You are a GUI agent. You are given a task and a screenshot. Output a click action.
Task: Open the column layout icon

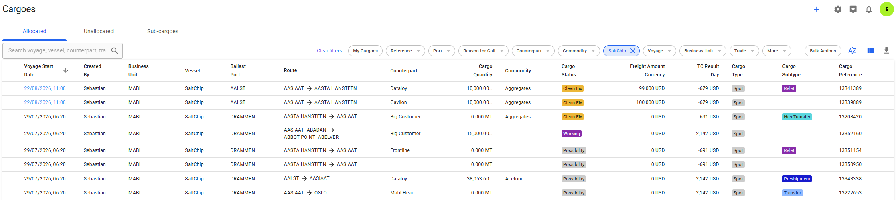871,50
